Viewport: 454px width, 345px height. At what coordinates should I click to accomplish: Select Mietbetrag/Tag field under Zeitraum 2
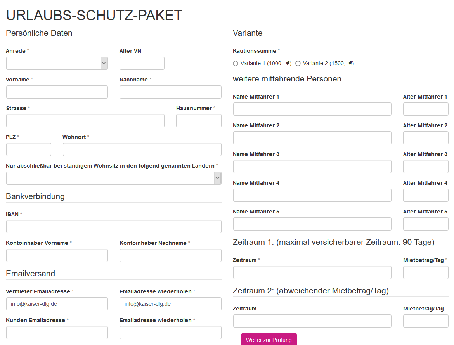(x=426, y=321)
